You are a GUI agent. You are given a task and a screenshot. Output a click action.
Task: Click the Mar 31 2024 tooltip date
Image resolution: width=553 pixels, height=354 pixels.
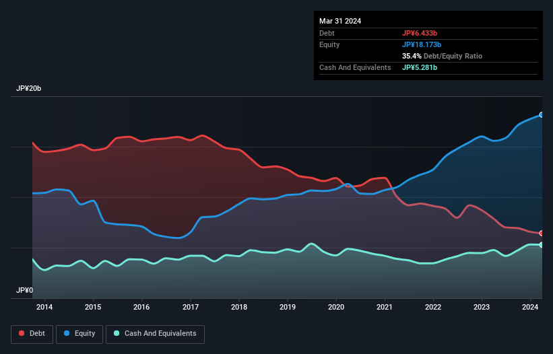click(x=340, y=21)
